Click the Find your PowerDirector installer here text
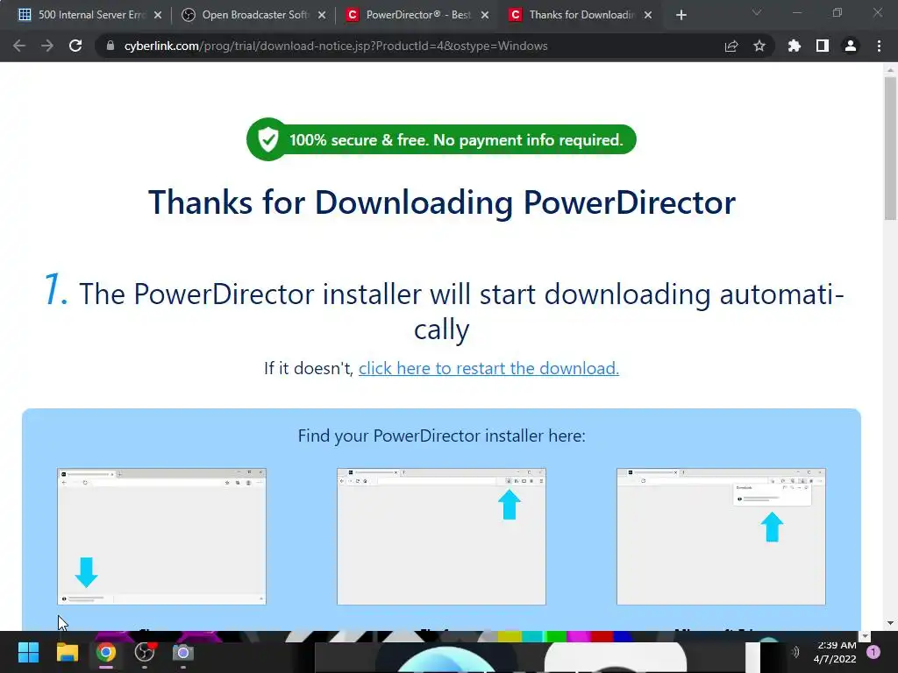 point(442,436)
